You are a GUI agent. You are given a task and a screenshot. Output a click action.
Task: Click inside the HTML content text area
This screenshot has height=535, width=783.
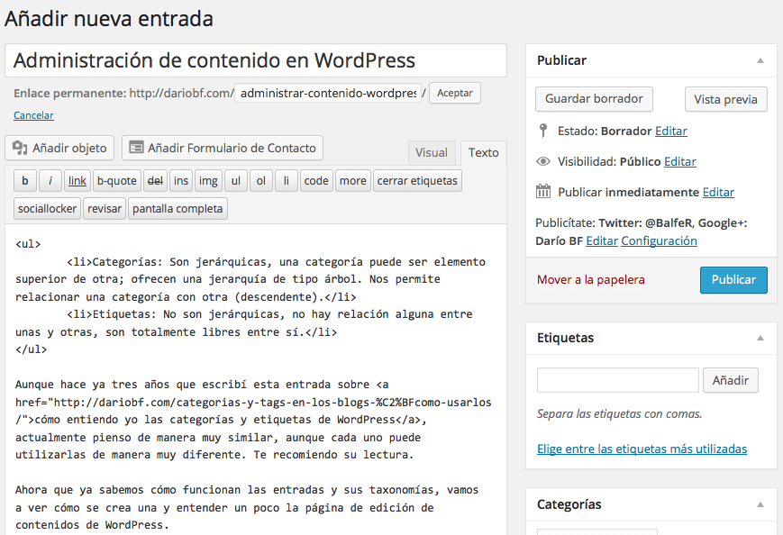click(256, 379)
